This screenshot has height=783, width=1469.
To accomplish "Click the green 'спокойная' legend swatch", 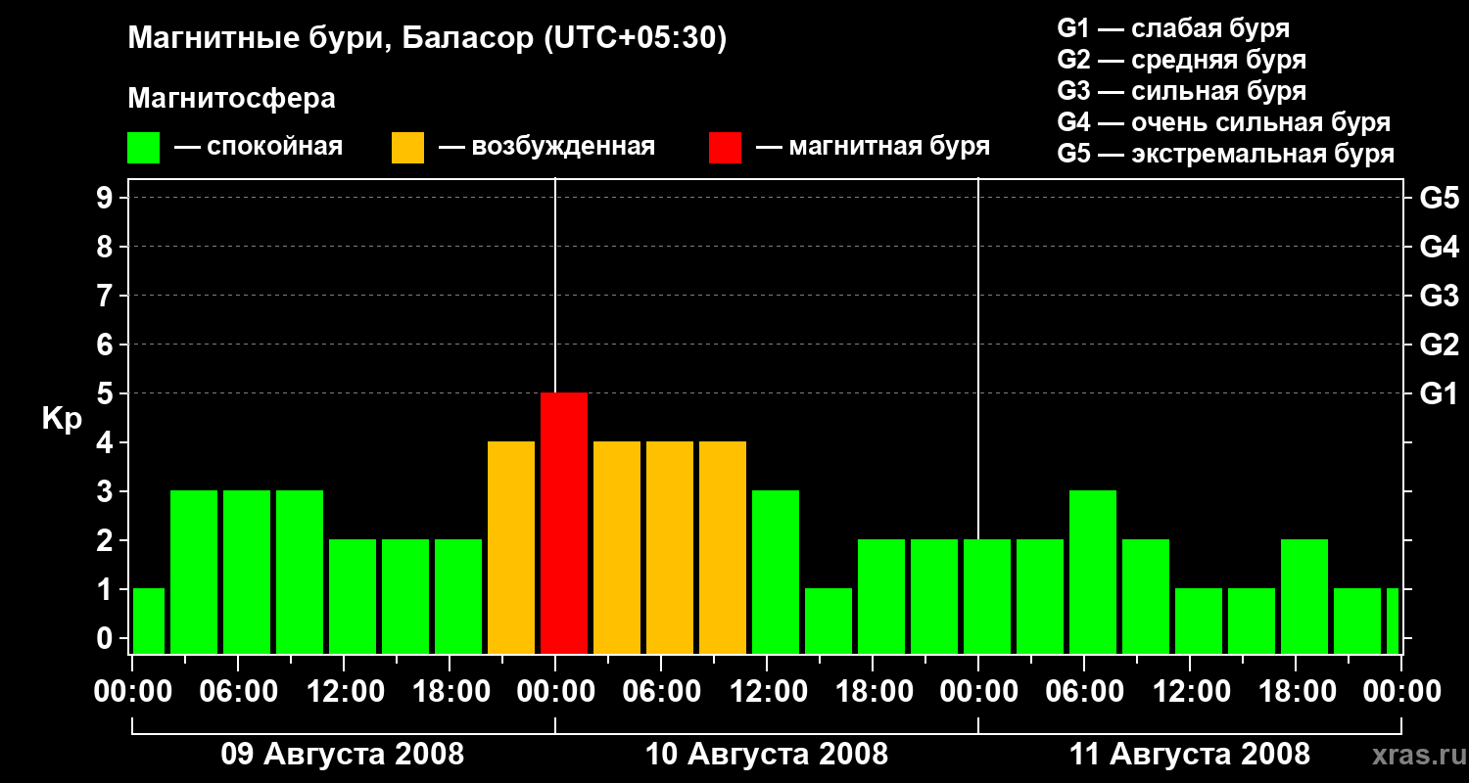I will point(144,148).
